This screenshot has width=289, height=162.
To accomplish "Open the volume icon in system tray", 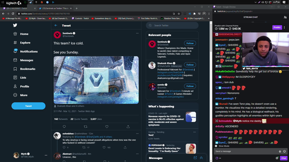I will (263, 2).
